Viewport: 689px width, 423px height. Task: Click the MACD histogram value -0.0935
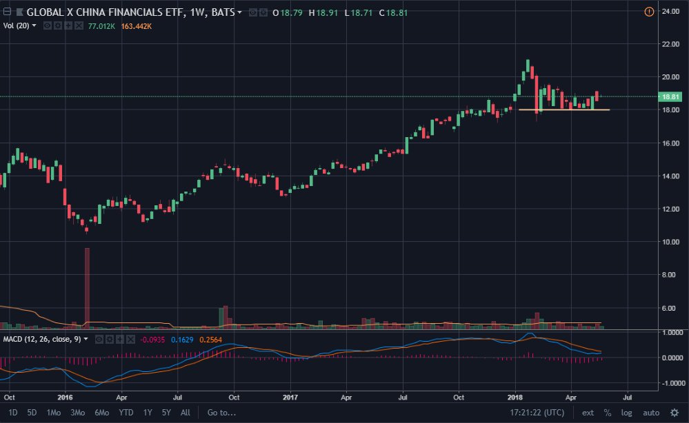(x=152, y=340)
